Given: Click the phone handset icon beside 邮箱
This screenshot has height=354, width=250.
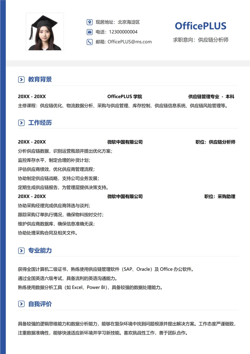Looking at the screenshot, I should point(89,42).
